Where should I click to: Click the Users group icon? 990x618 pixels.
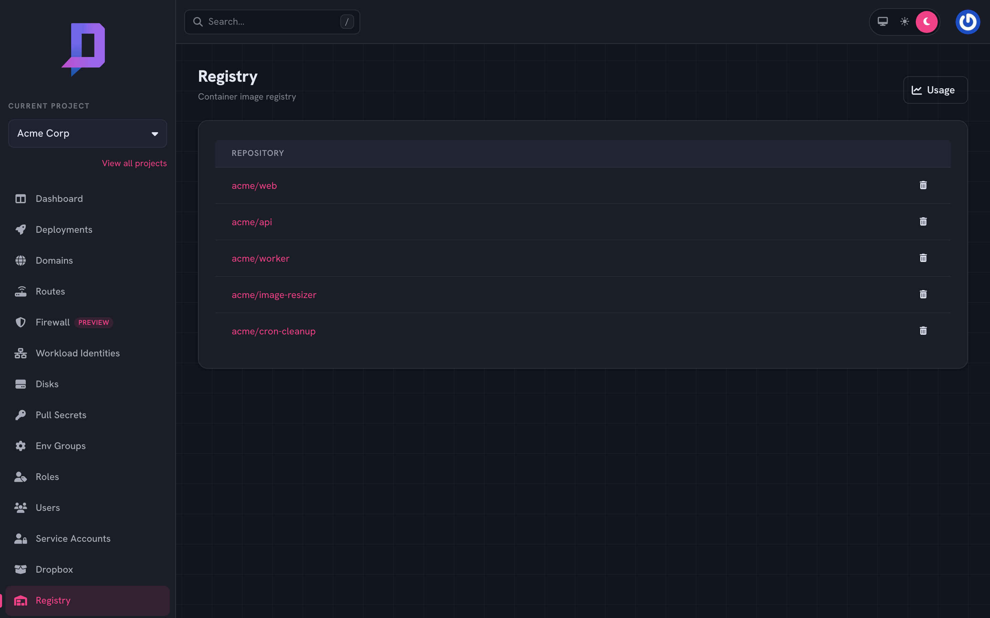pos(21,508)
